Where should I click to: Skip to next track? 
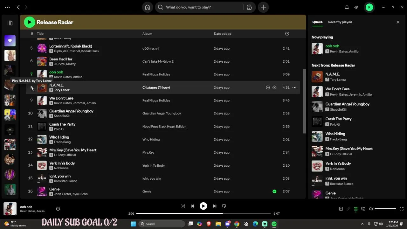[x=214, y=206]
